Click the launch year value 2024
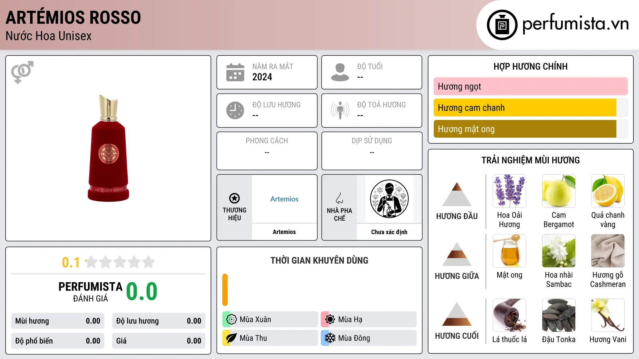This screenshot has width=639, height=359. (x=262, y=77)
